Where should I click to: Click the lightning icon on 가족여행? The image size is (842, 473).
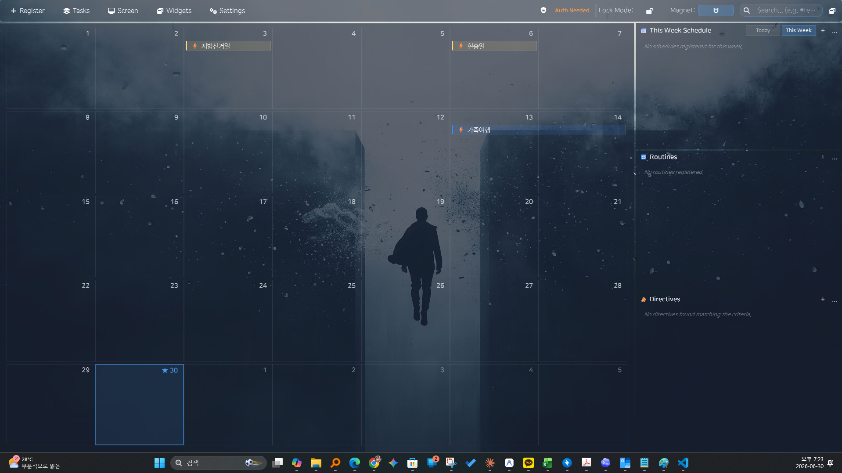(x=461, y=130)
